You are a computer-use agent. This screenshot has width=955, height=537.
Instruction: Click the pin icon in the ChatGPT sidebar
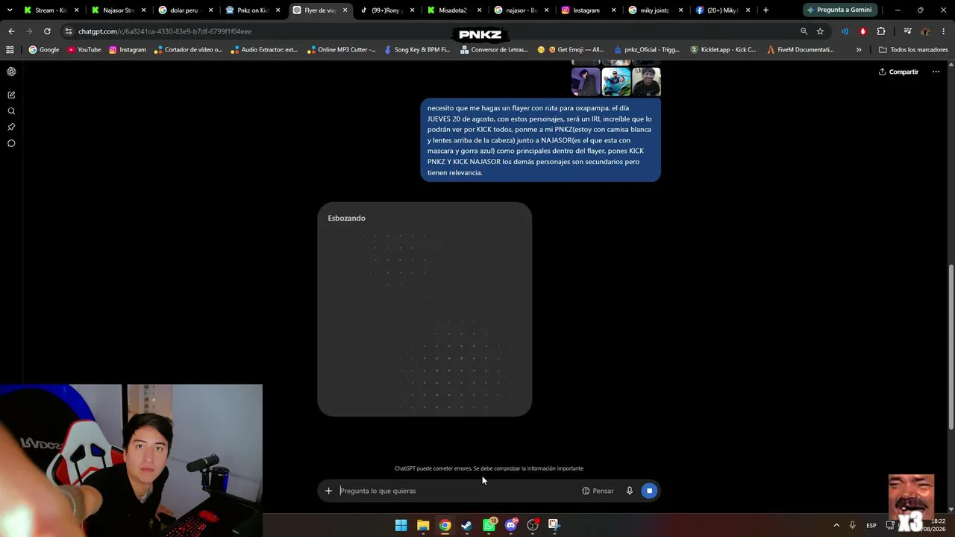tap(11, 128)
